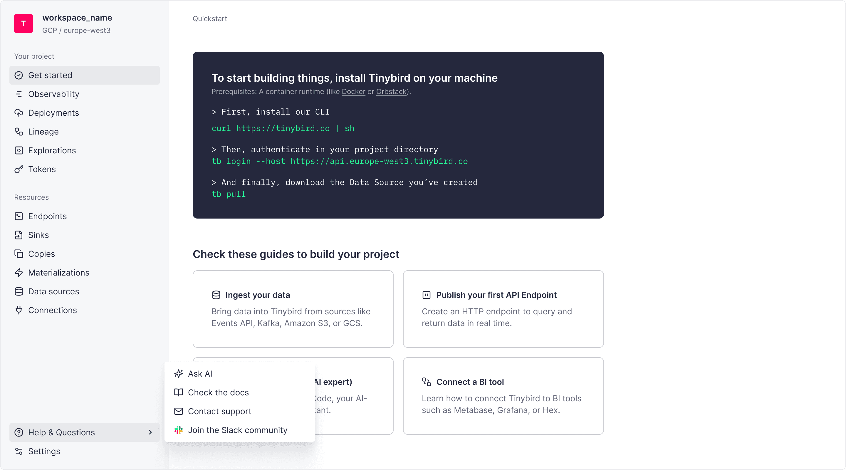Choose Contact support in help menu
Viewport: 846px width, 470px height.
click(219, 411)
